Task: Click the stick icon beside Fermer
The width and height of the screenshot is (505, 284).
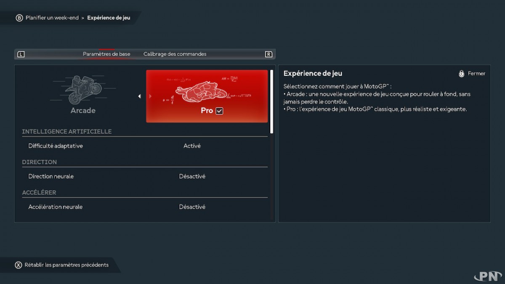Action: (x=461, y=74)
